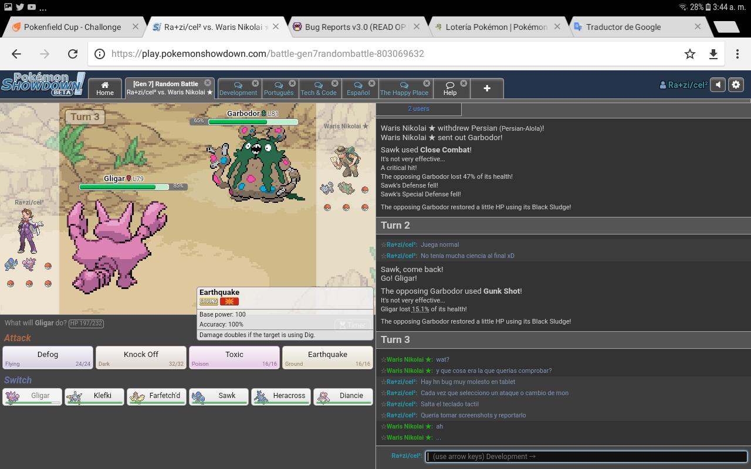Open the Development chat room tab
This screenshot has height=469, width=751.
click(x=238, y=89)
